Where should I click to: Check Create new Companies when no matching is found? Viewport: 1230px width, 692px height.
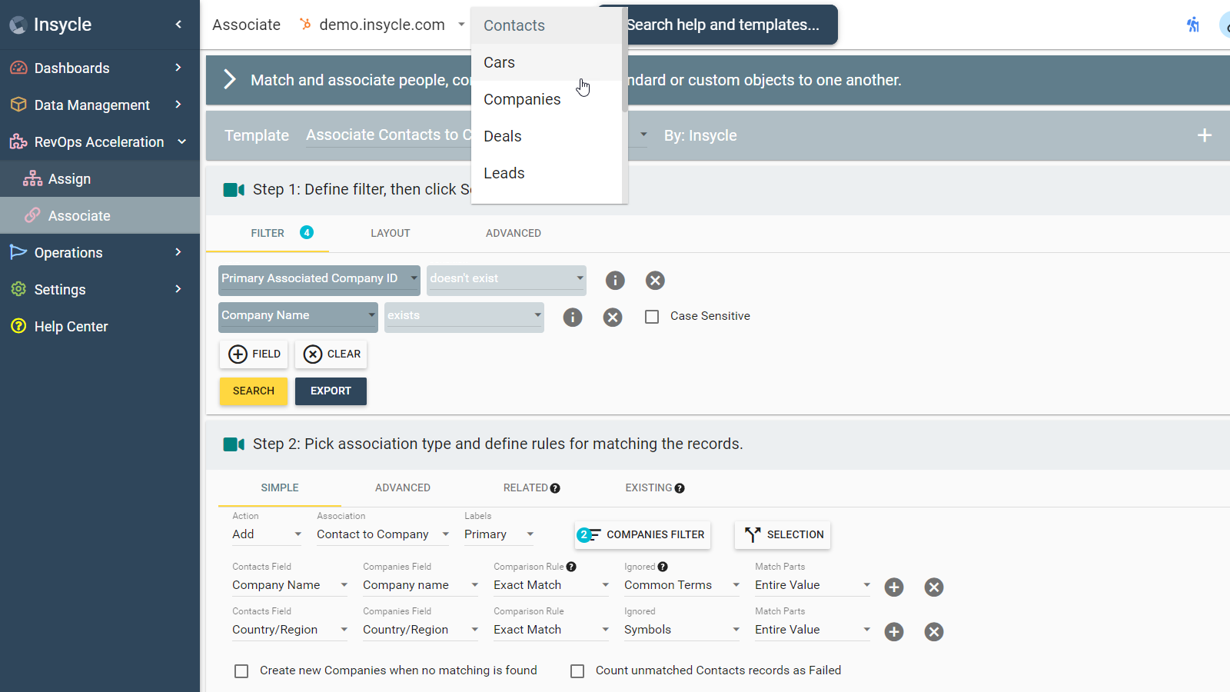click(241, 670)
